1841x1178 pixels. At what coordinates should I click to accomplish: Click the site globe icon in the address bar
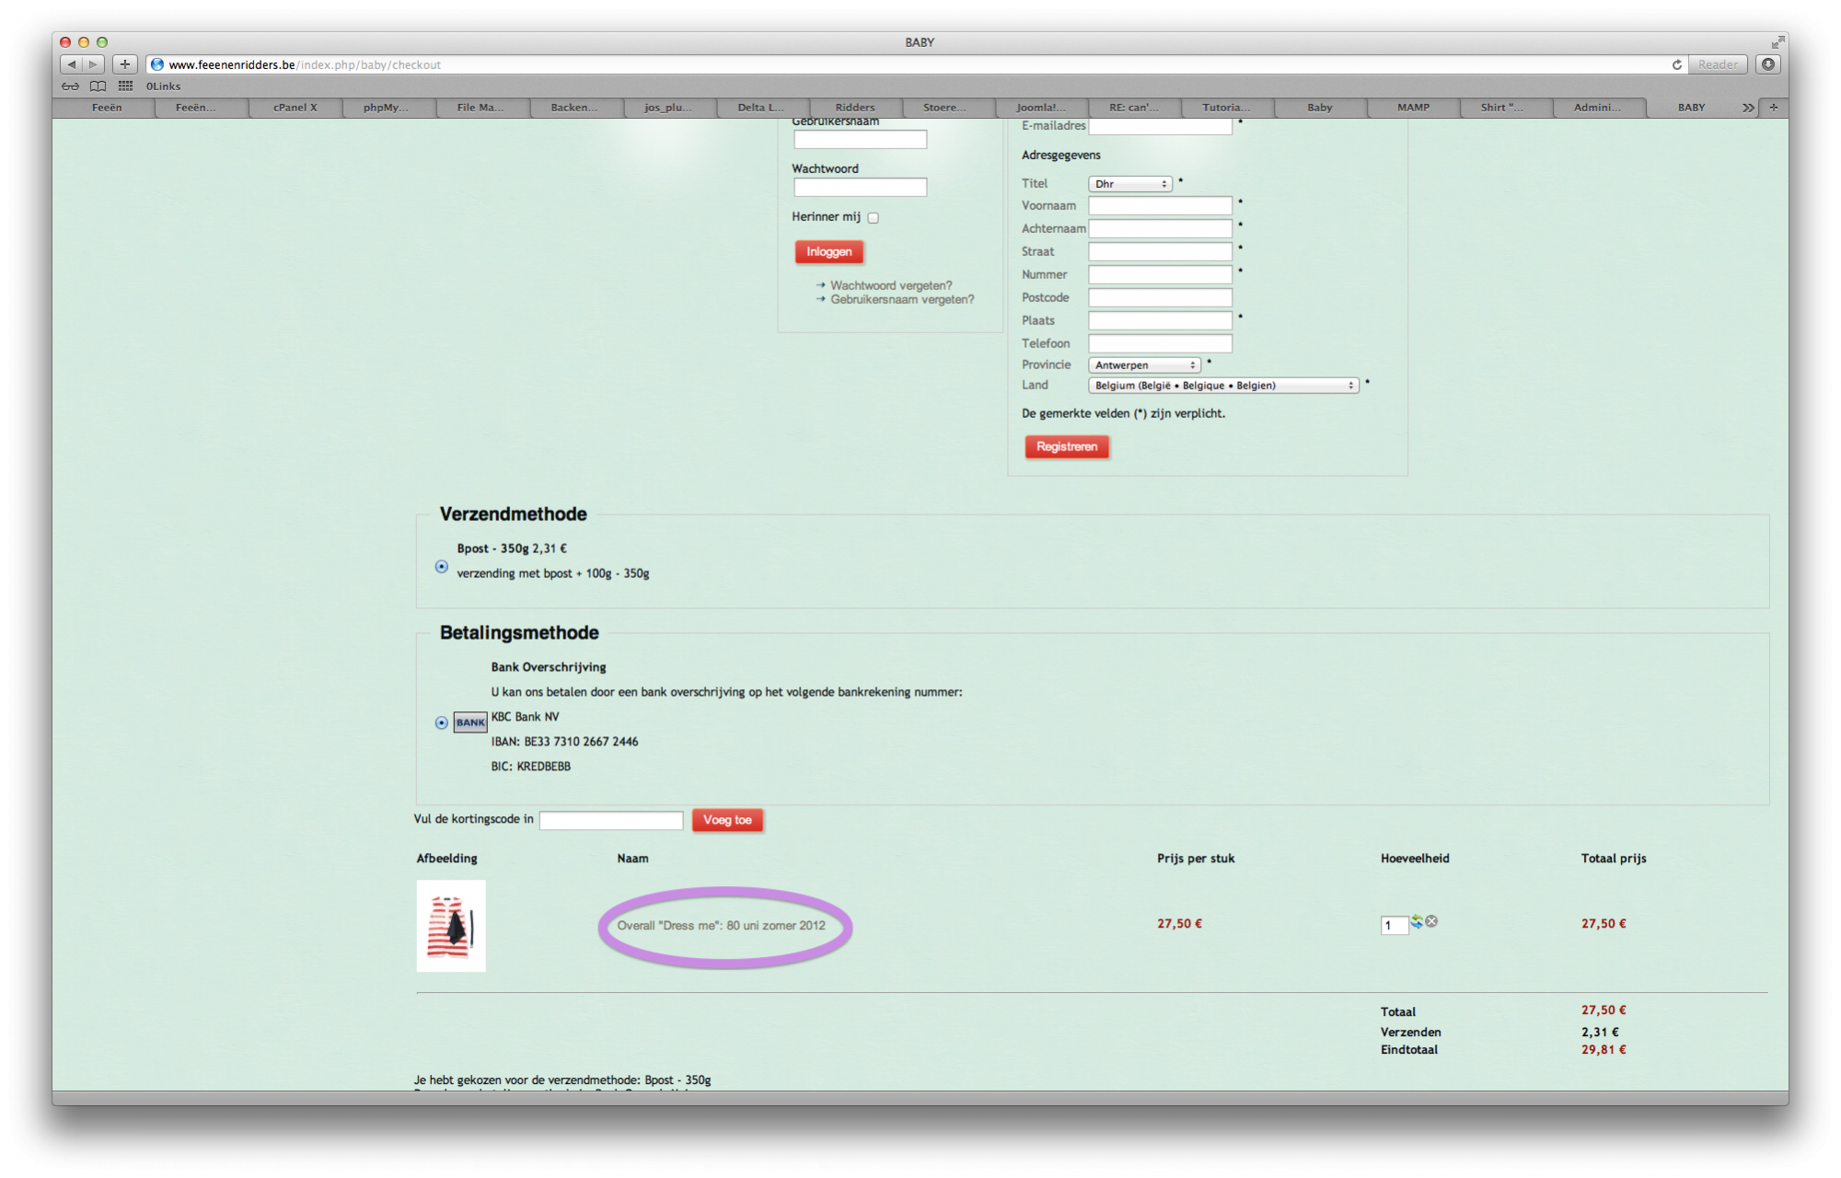click(157, 64)
